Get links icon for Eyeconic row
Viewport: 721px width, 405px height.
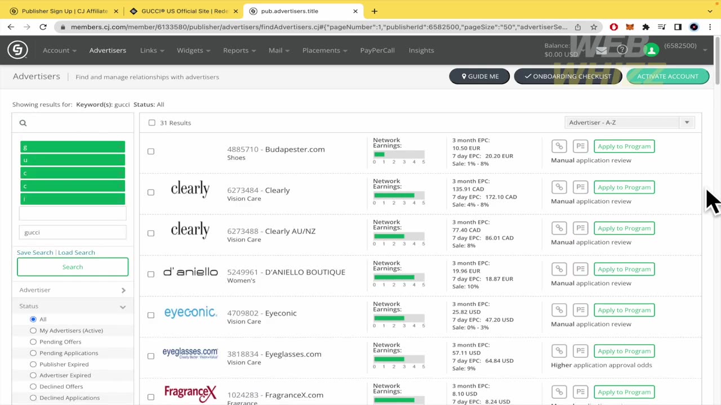559,310
